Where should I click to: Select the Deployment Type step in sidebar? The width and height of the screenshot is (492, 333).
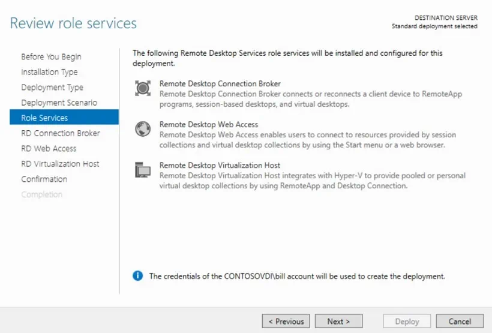(52, 87)
